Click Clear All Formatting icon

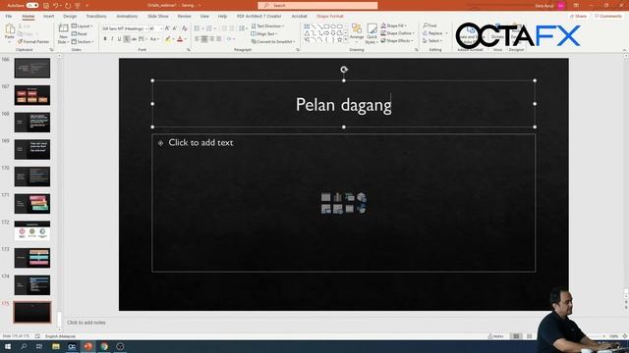coord(184,28)
